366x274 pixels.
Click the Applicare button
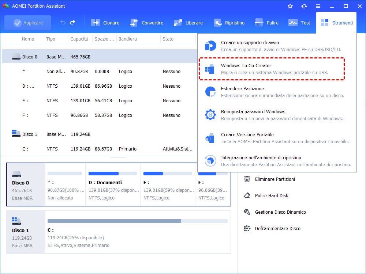(29, 23)
